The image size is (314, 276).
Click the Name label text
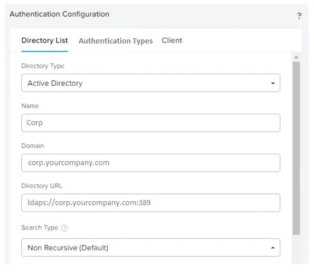pyautogui.click(x=30, y=106)
